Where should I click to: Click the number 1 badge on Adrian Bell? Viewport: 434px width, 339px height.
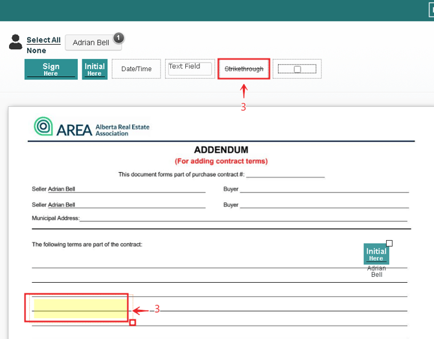(x=119, y=38)
